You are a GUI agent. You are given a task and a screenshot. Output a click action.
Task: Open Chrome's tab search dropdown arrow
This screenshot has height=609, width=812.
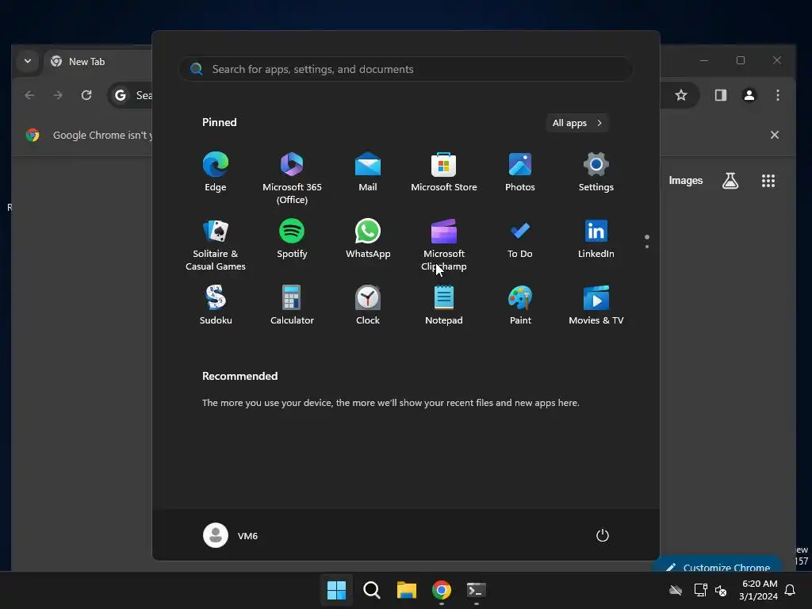point(28,61)
